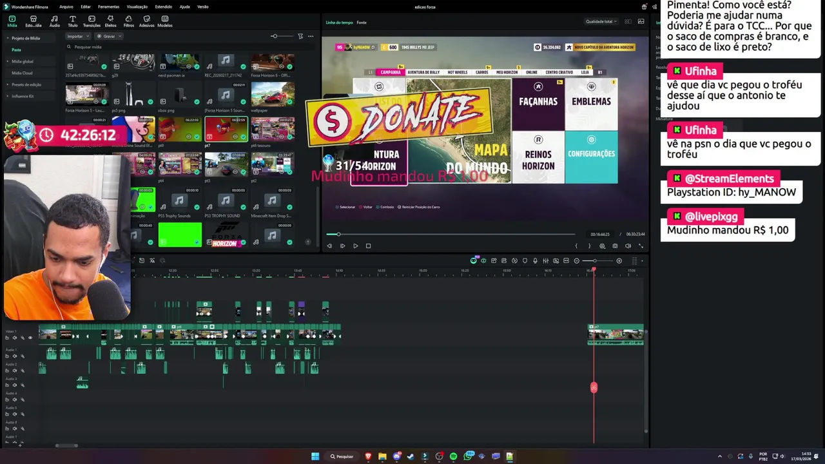Open the preview zoom settings icon
This screenshot has height=464, width=825.
point(603,246)
